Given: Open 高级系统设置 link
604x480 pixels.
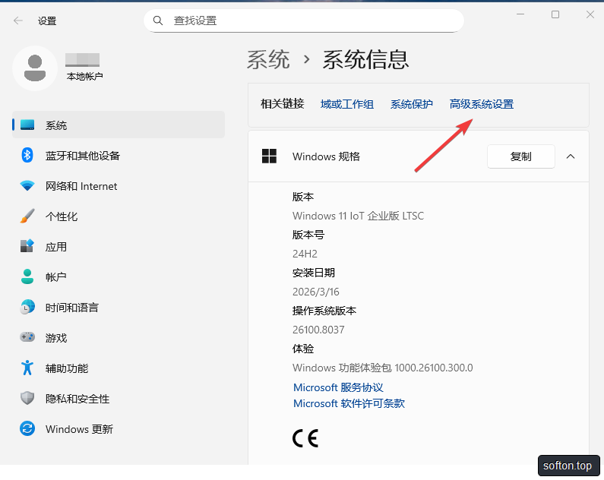Looking at the screenshot, I should click(x=482, y=104).
